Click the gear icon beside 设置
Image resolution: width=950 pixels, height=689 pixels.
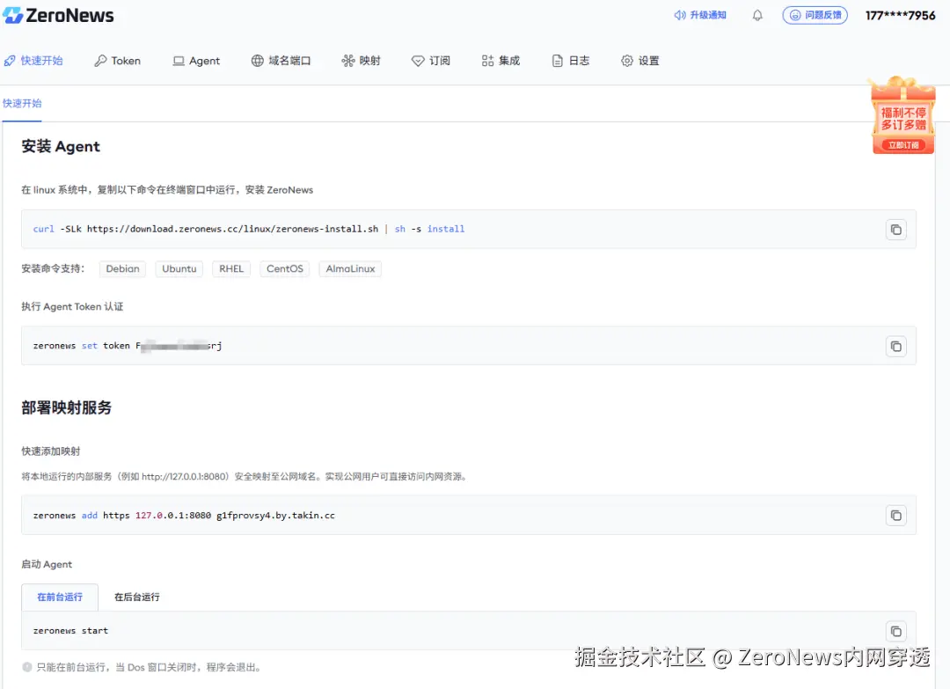[x=627, y=61]
